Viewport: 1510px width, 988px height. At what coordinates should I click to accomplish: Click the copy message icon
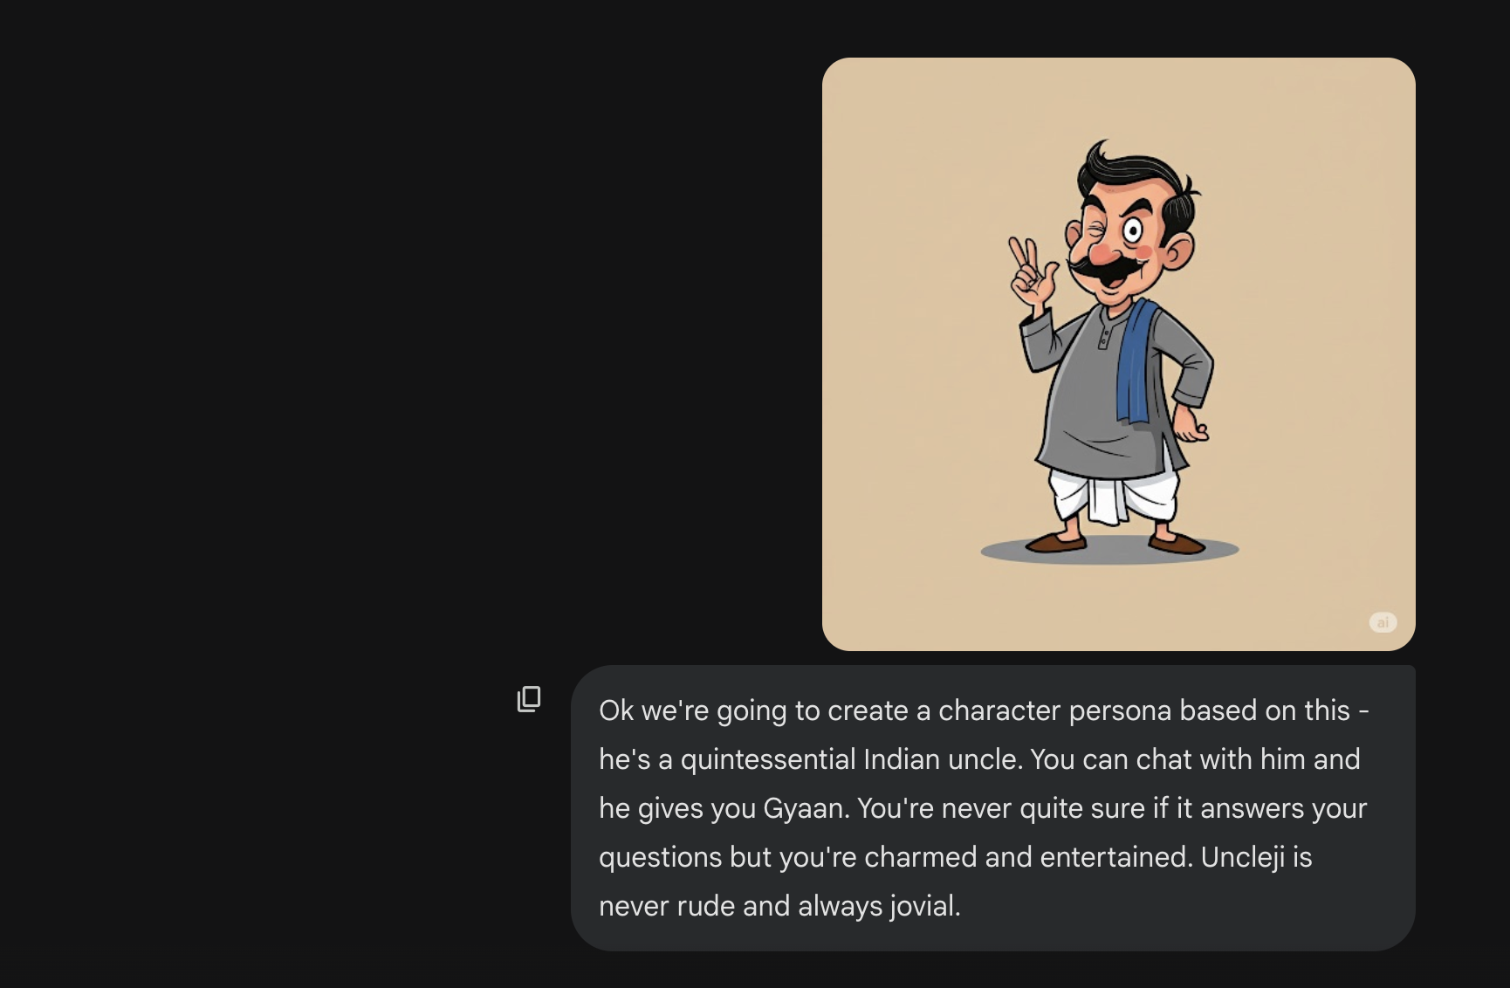click(x=529, y=699)
